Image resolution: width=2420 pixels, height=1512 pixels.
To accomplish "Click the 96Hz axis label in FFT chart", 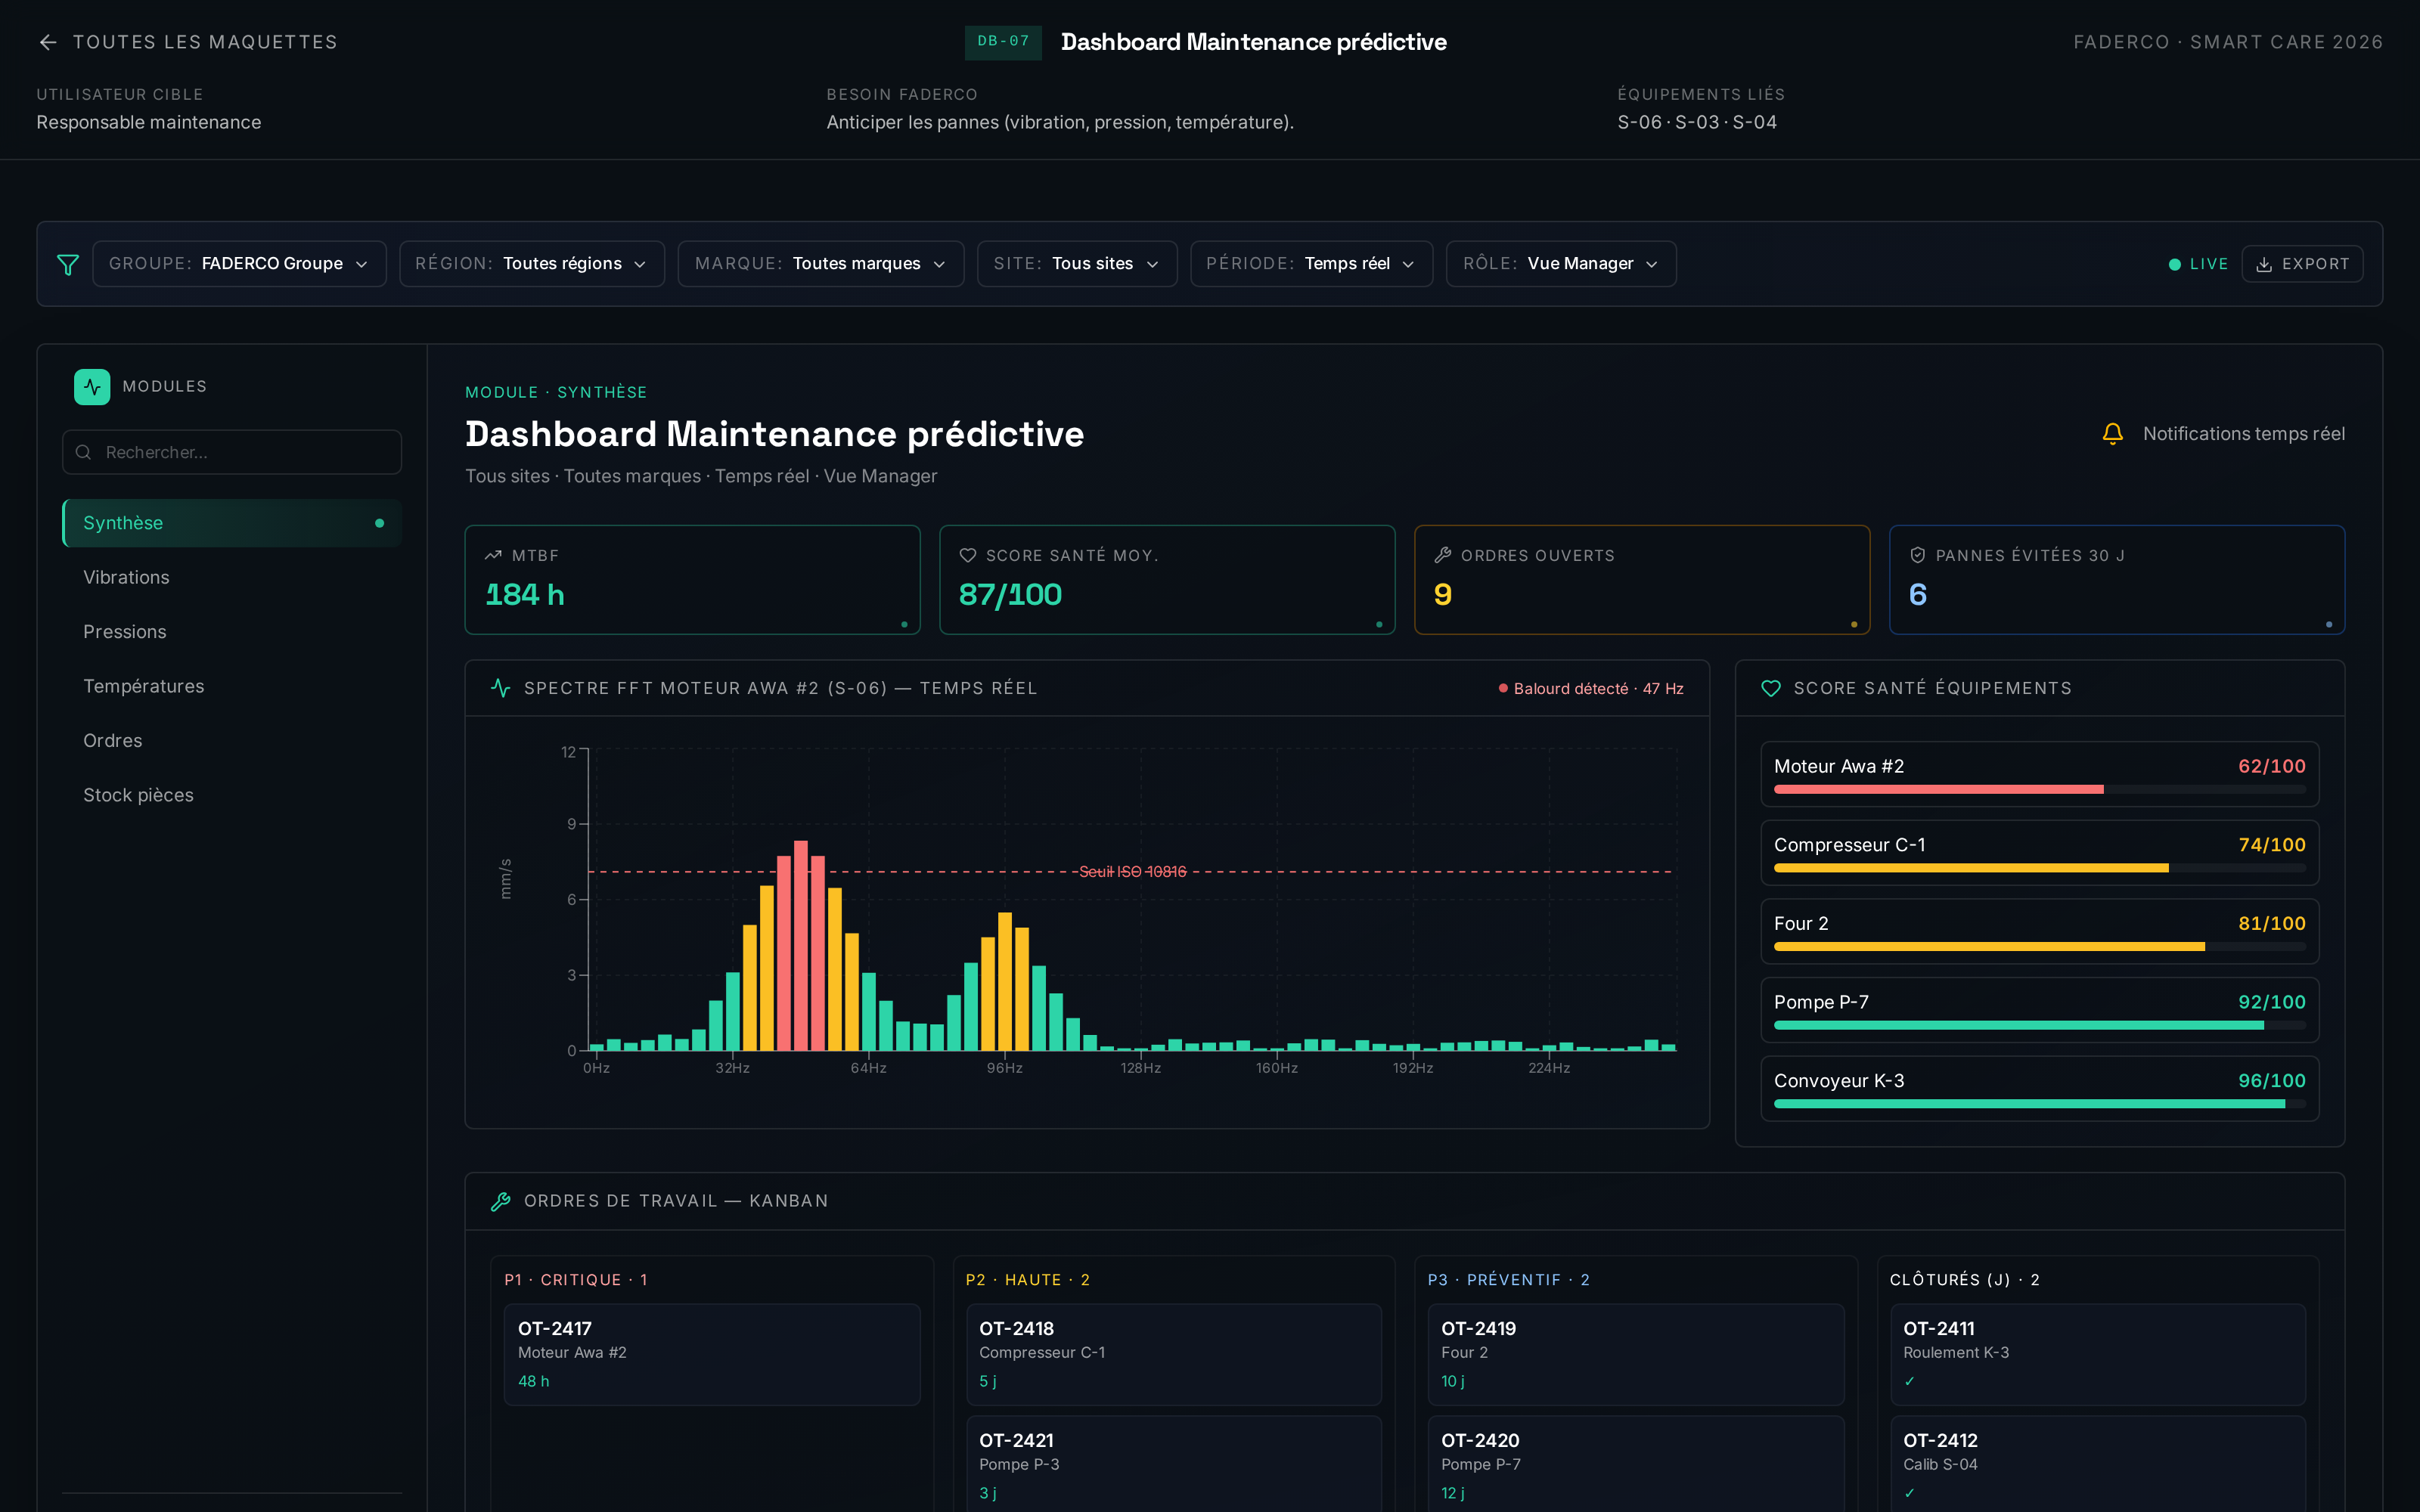I will 1005,1068.
